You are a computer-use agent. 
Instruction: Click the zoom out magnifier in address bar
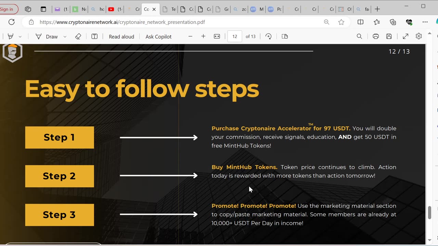[x=326, y=22]
